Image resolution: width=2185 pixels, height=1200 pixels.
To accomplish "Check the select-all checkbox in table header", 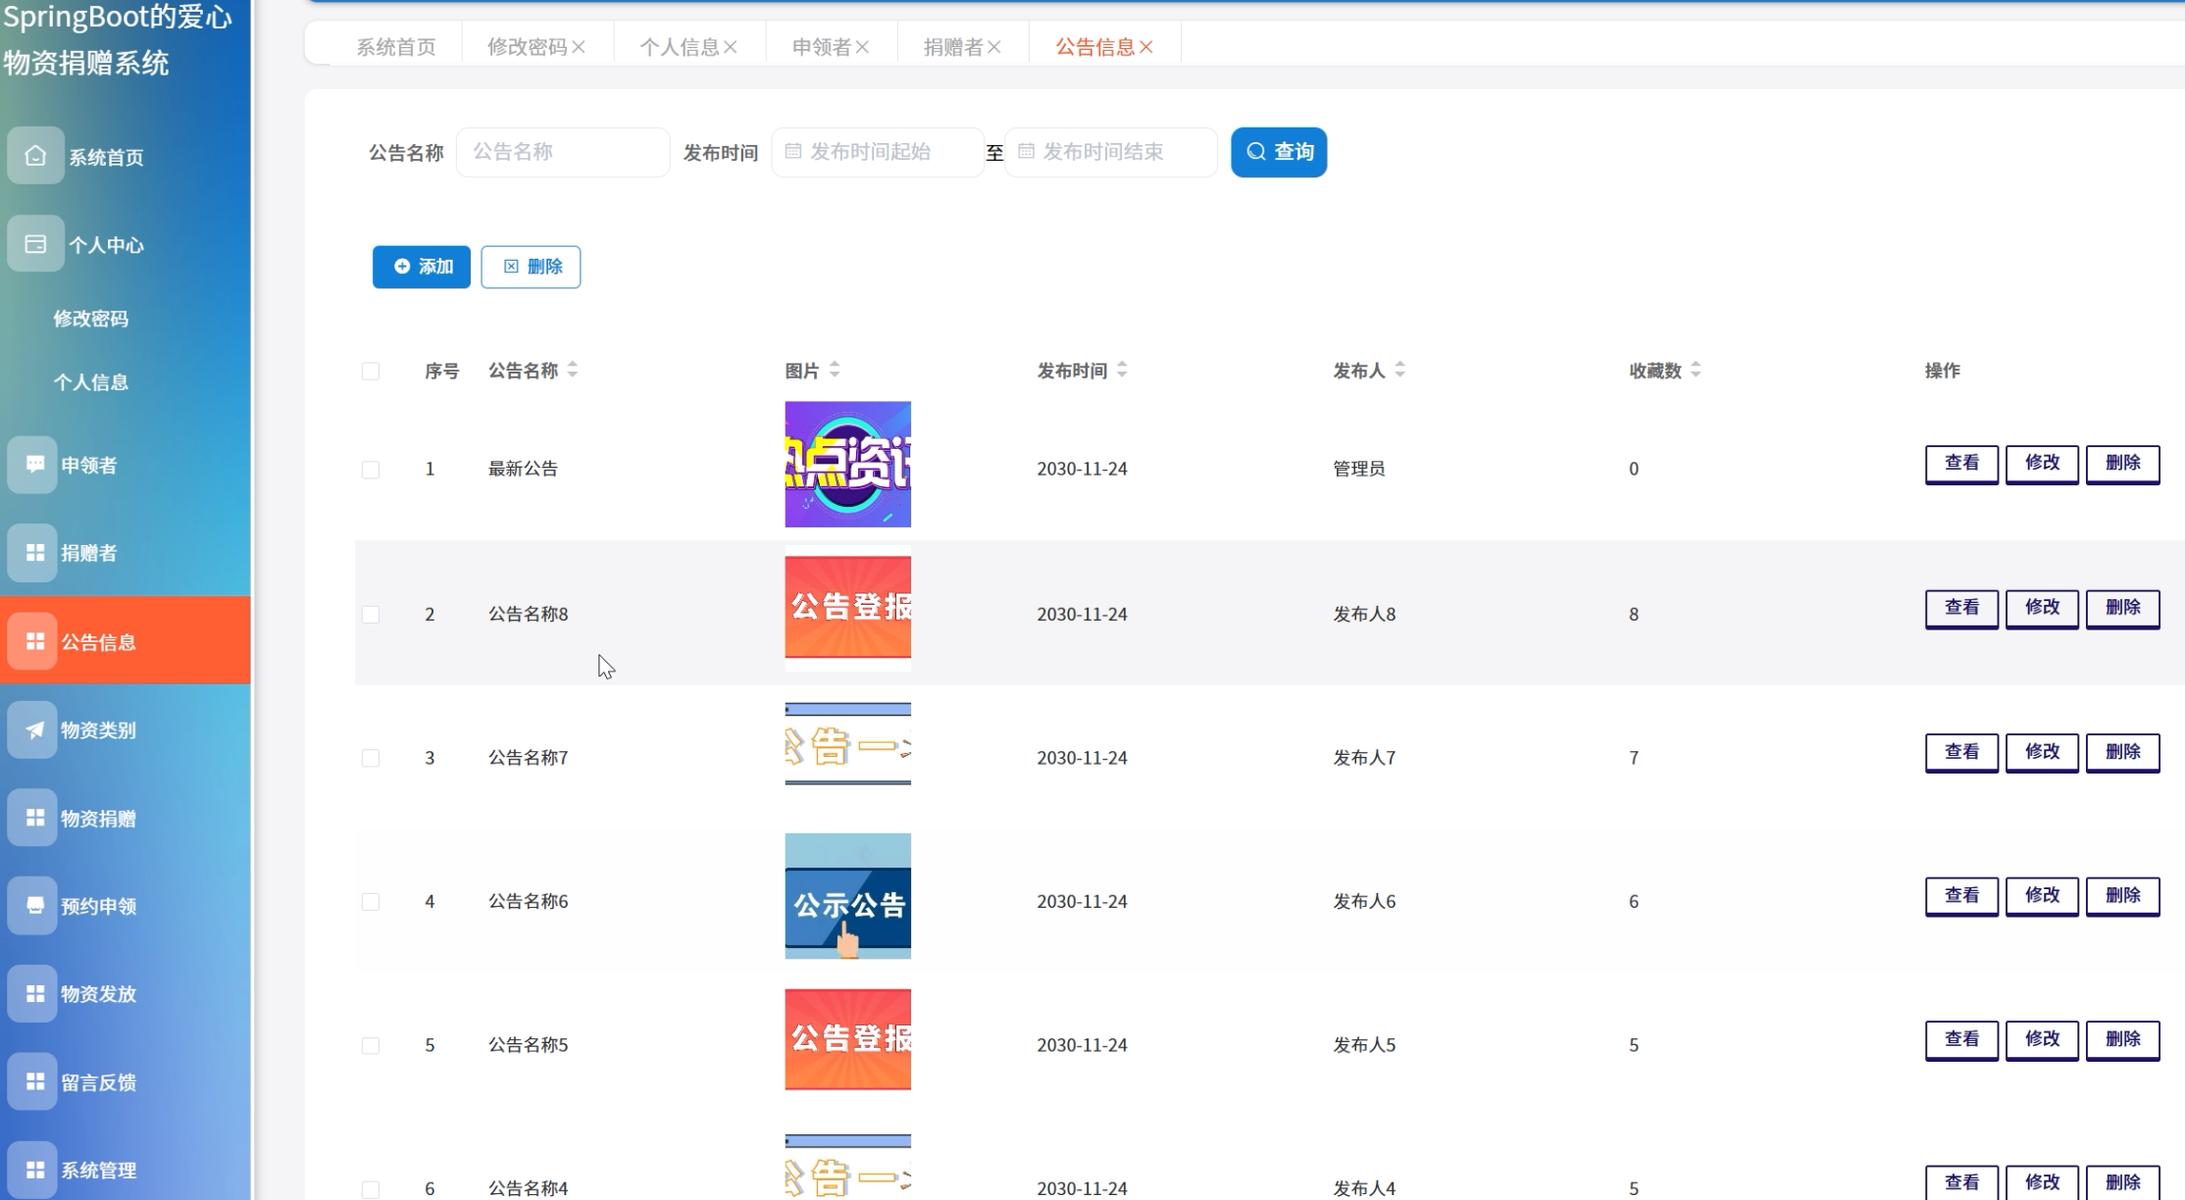I will pos(371,371).
